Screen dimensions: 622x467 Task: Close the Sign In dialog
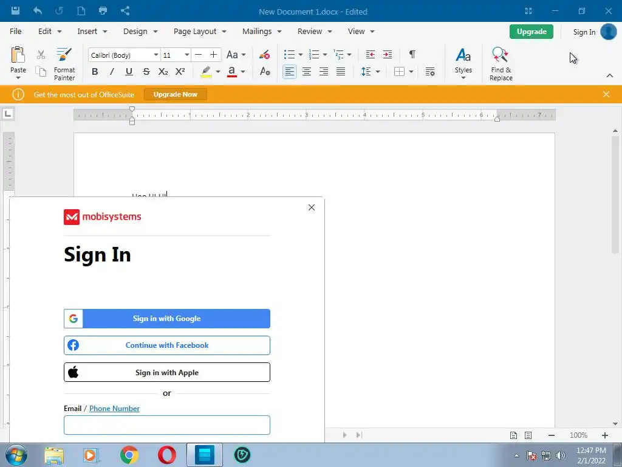tap(312, 207)
